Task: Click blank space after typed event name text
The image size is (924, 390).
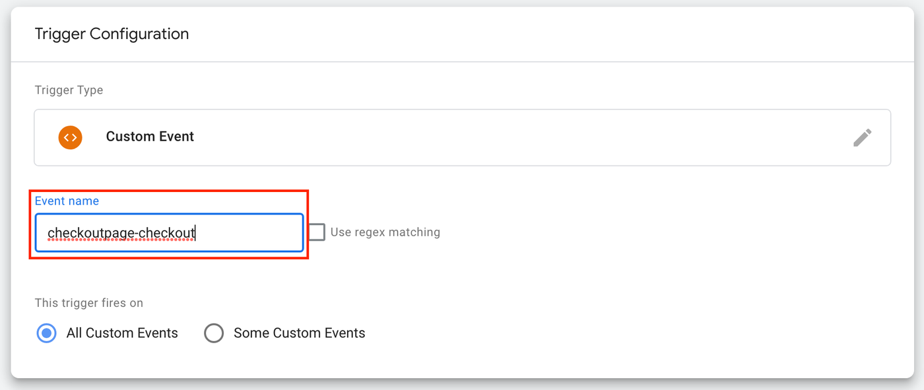Action: 251,233
